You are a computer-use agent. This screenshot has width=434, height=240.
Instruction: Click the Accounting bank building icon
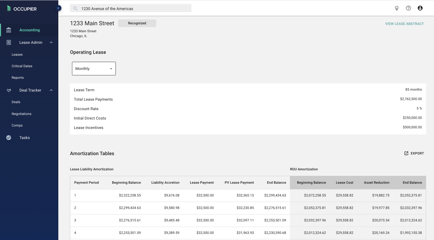coord(9,30)
